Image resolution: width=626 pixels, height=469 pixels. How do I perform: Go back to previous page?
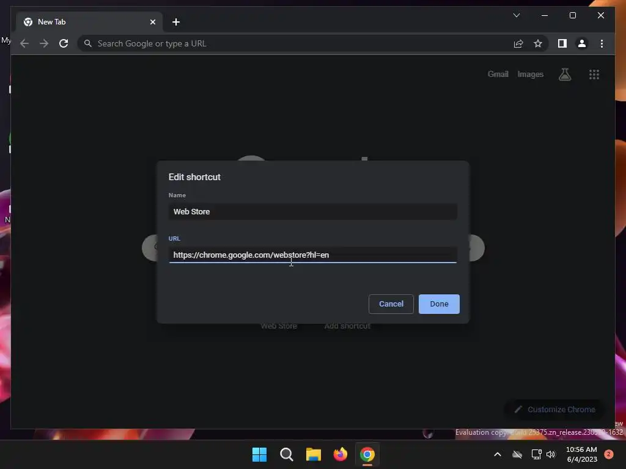click(24, 43)
